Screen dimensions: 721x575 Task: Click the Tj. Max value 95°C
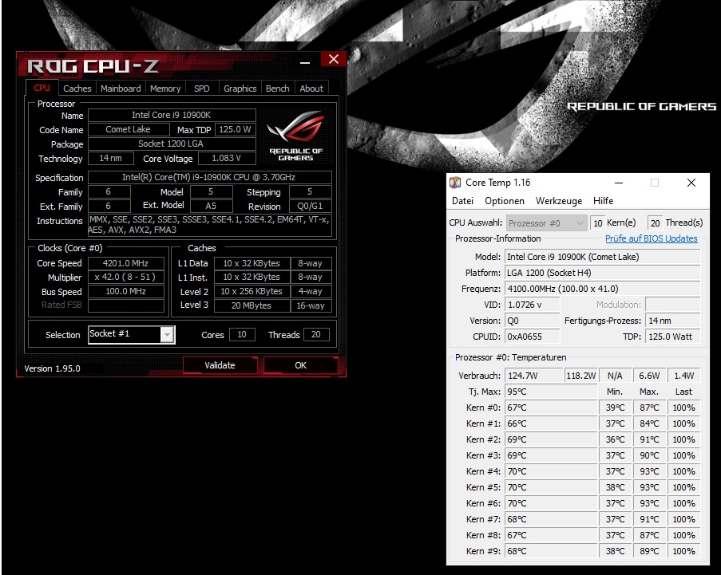[x=551, y=392]
